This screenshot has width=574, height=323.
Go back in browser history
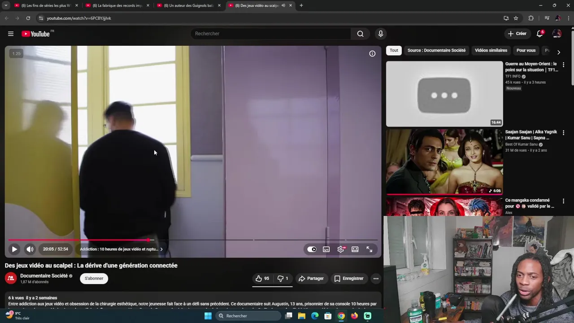[6, 18]
